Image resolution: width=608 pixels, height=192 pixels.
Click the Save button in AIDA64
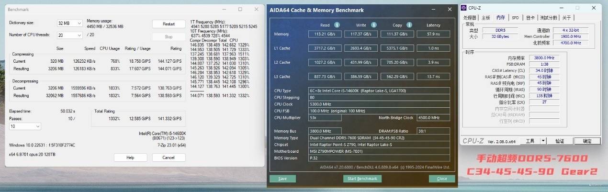[282, 179]
